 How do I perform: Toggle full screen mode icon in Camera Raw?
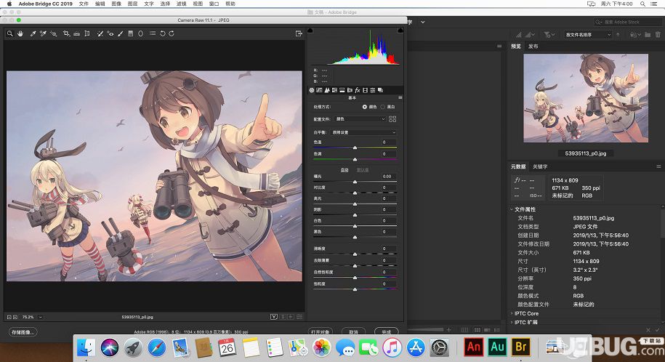pos(299,33)
